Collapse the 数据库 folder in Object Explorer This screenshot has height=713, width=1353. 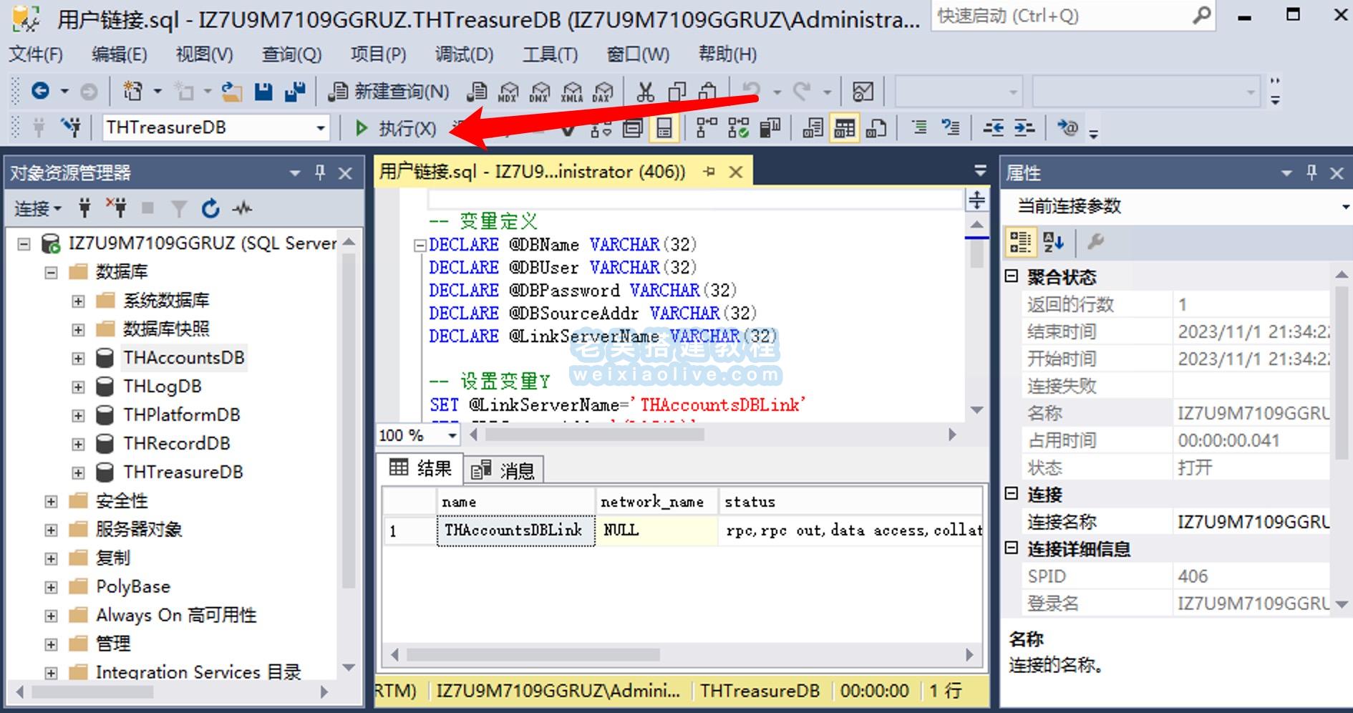49,271
